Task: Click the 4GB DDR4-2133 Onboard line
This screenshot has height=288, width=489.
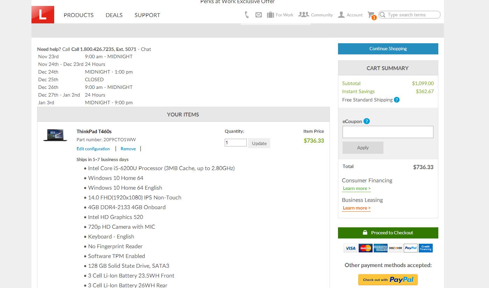Action: coord(127,207)
